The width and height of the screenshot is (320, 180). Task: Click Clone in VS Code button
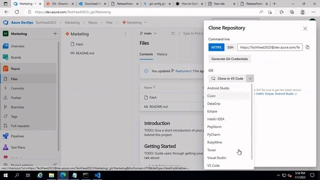[x=227, y=78]
